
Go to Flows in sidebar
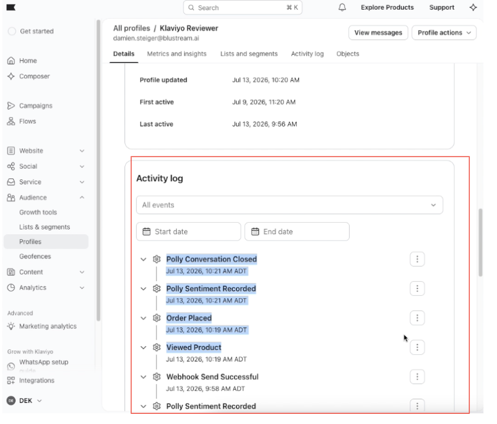point(27,121)
